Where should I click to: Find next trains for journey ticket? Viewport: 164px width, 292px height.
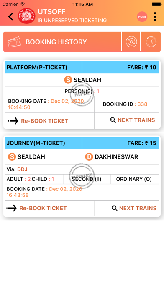point(134,208)
